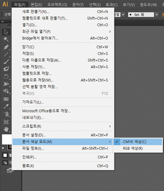
Task: Open the 선택(S) menu
Action: pyautogui.click(x=95, y=5)
